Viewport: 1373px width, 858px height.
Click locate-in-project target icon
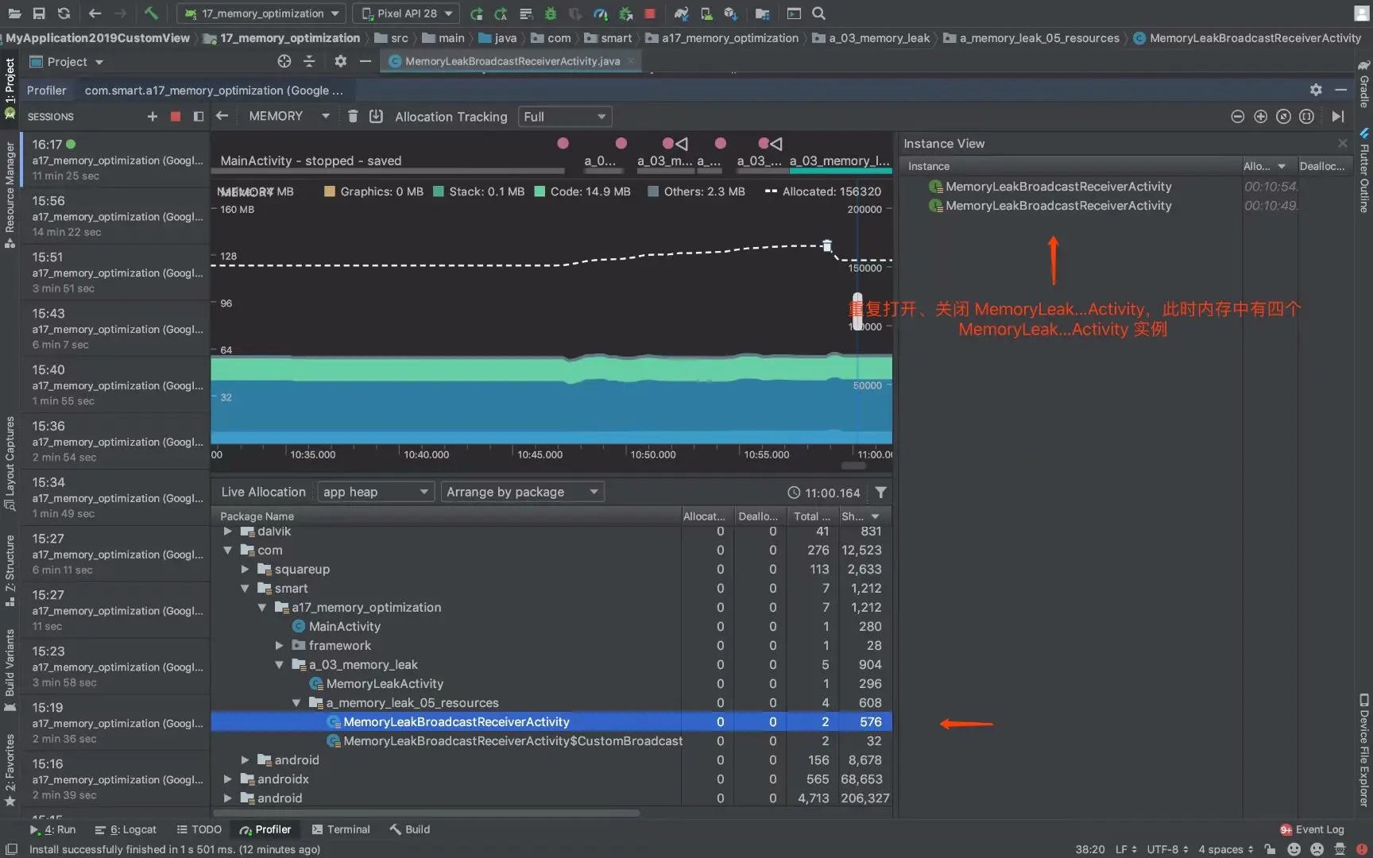coord(284,61)
